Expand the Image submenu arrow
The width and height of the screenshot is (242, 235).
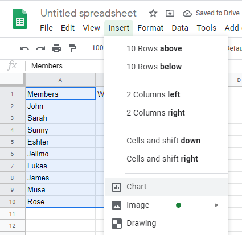click(216, 205)
